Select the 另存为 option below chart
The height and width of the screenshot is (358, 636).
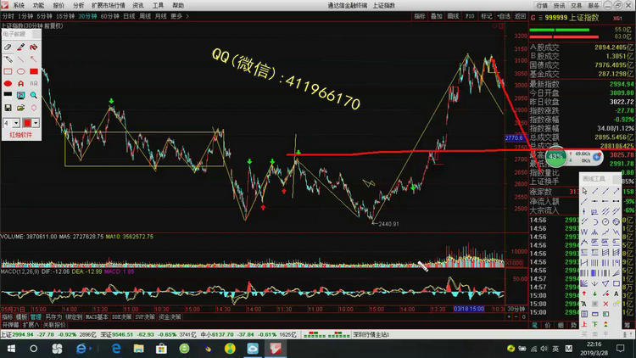coord(53,317)
